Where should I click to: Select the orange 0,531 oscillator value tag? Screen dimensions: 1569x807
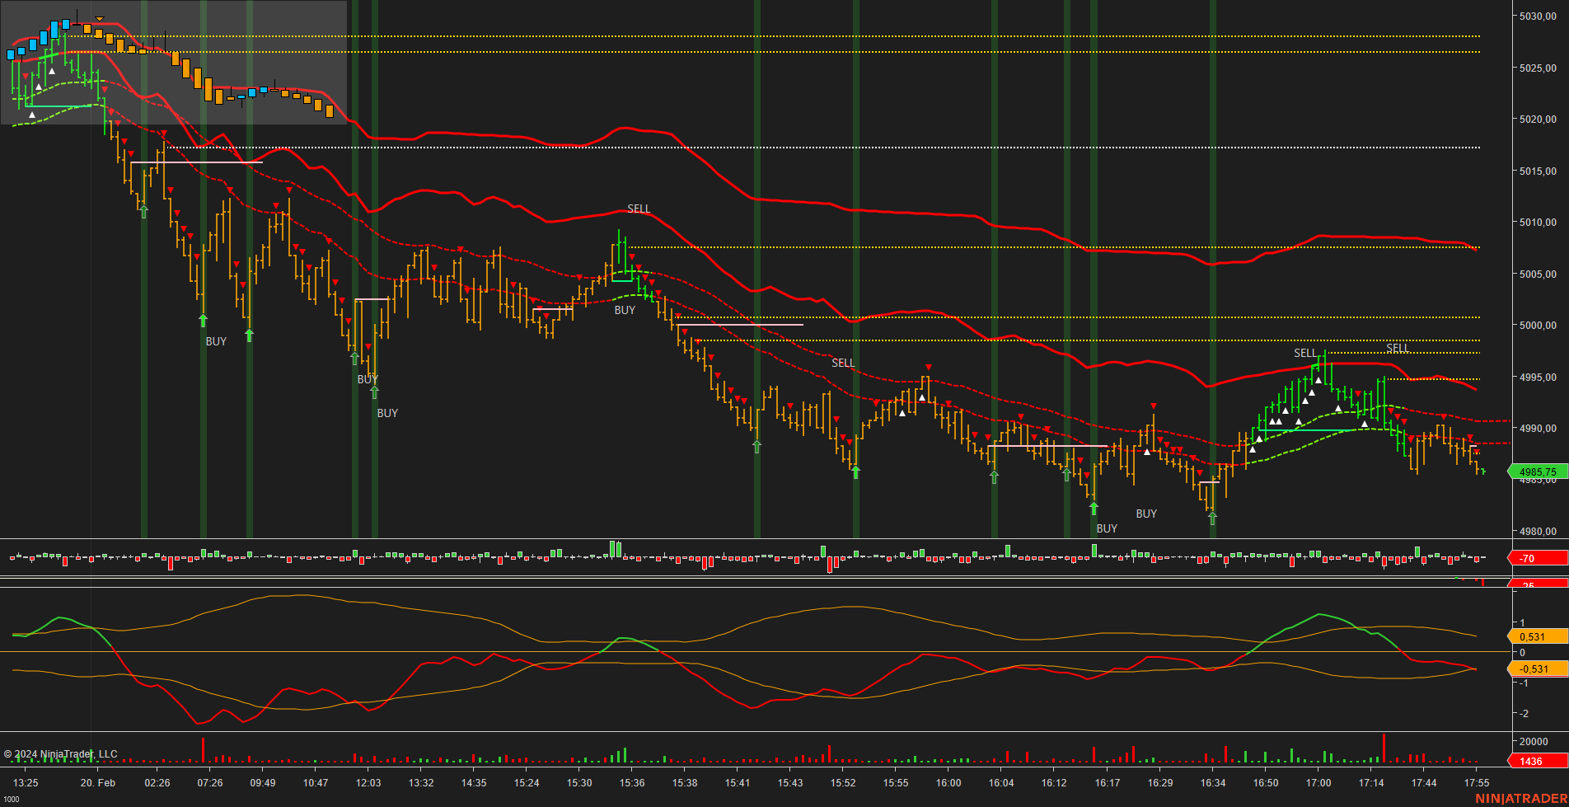[1538, 636]
